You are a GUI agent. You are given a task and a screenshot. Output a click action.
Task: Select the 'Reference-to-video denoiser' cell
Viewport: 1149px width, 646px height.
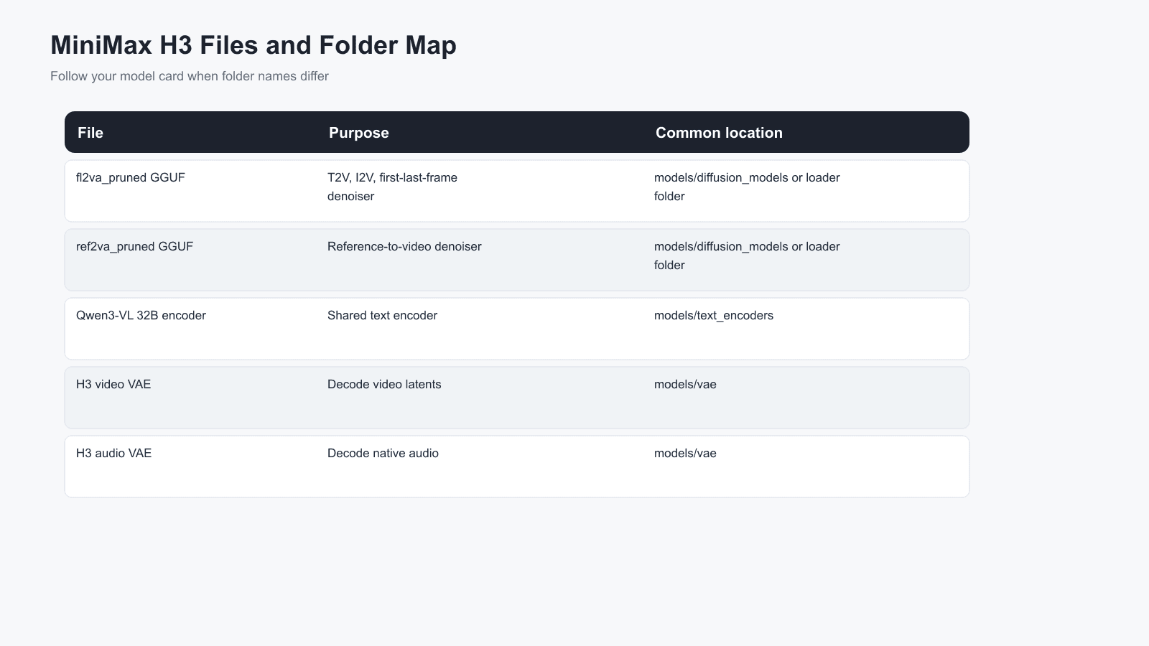click(x=404, y=246)
